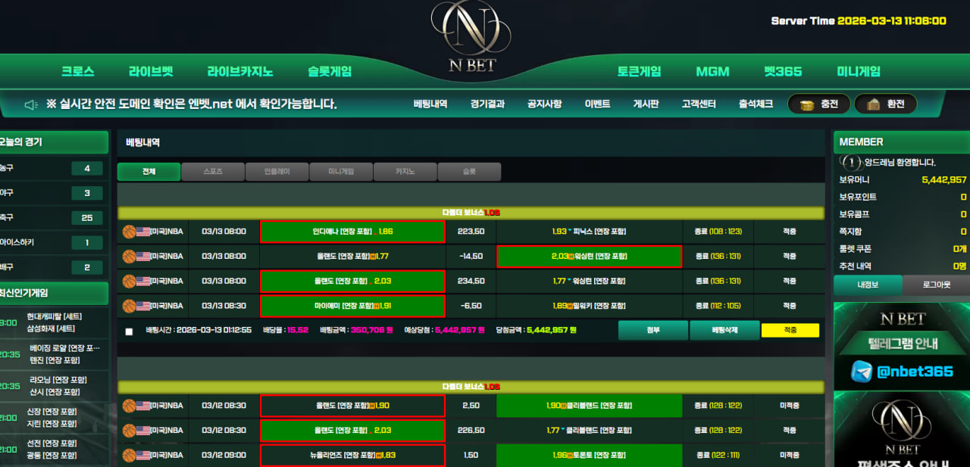970x467 pixels.
Task: Click the 환전 wallet icon
Action: 873,104
